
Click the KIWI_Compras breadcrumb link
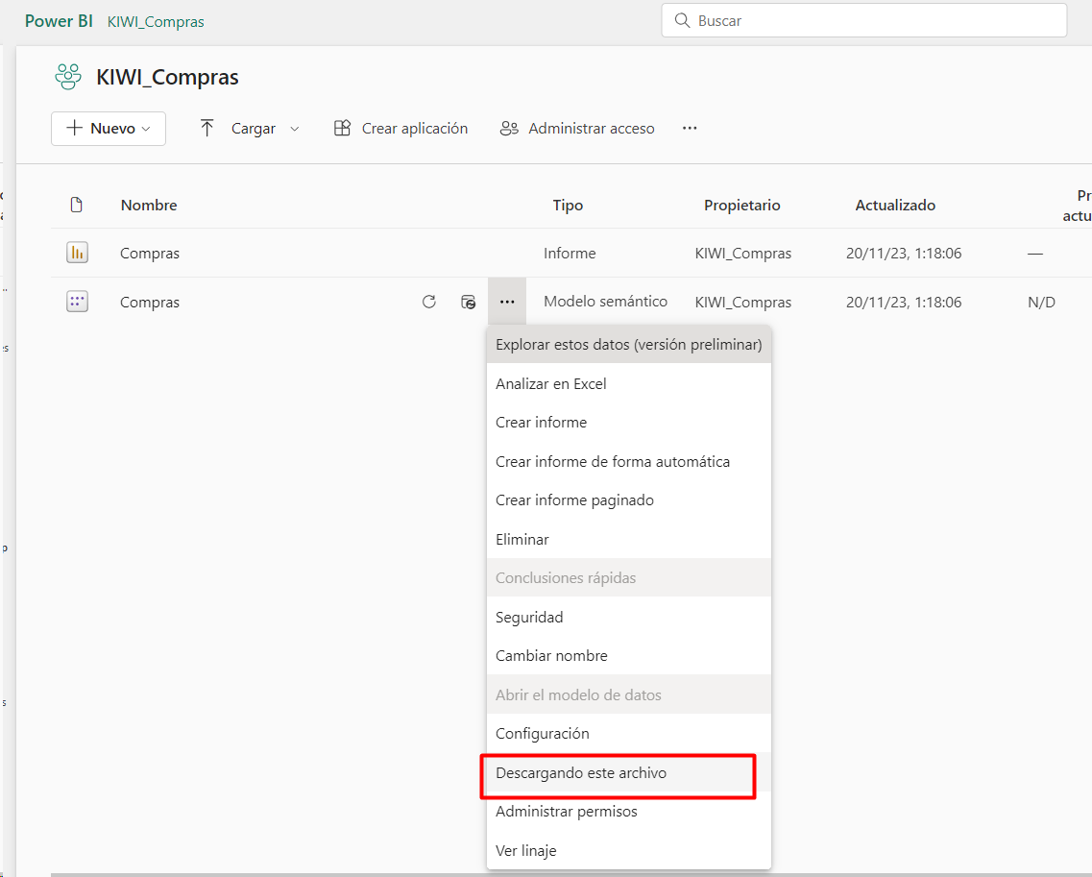156,21
